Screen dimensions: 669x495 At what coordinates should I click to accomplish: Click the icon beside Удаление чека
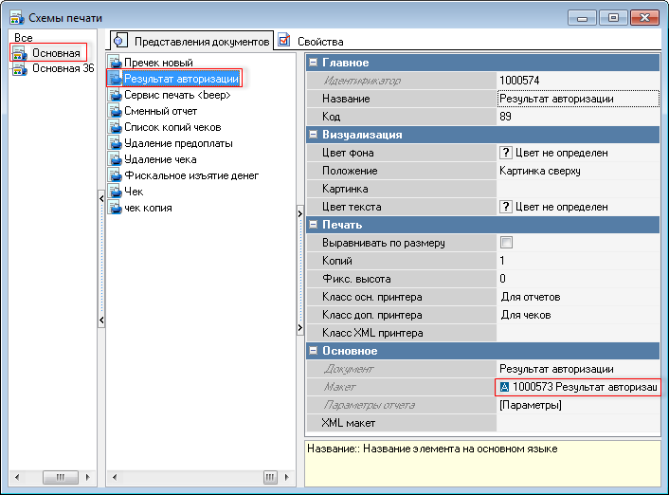[x=116, y=159]
